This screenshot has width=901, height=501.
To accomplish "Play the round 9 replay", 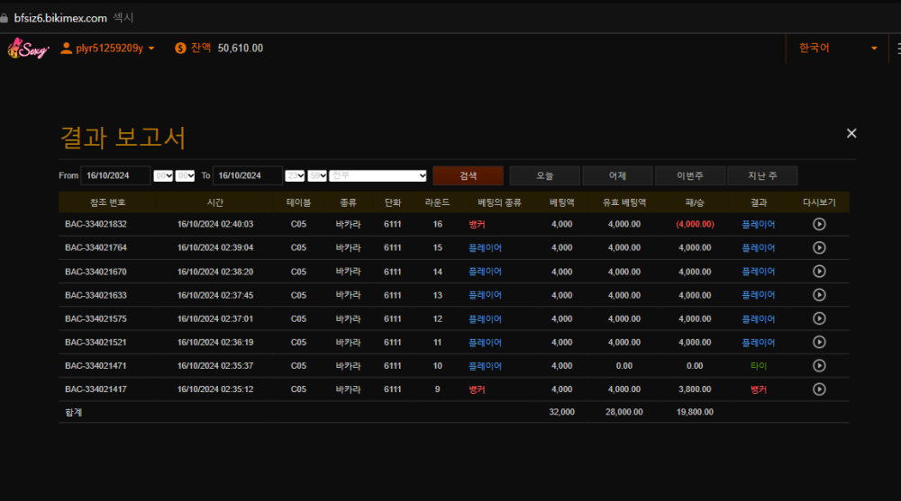I will [819, 389].
